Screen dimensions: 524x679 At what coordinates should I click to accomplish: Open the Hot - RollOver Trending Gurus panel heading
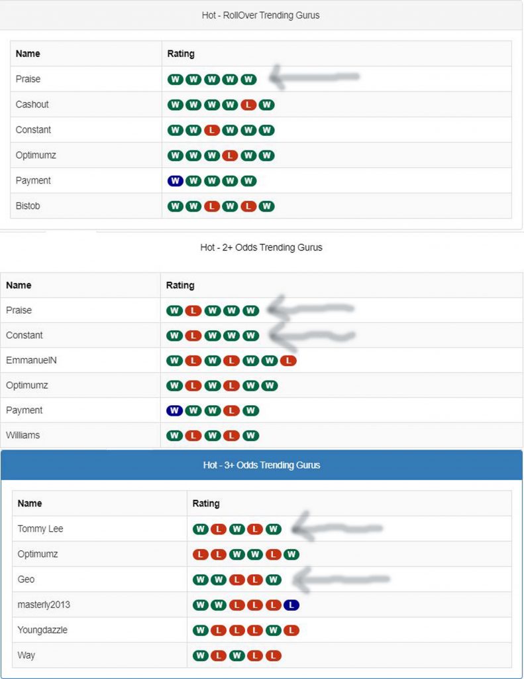pyautogui.click(x=260, y=15)
